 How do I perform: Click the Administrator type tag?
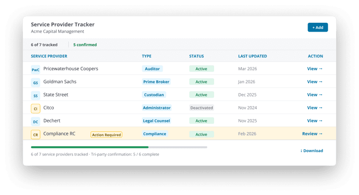[x=157, y=108]
